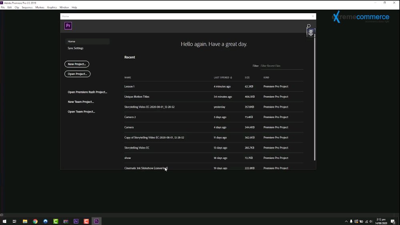Open the orange Camtasia recorder icon in taskbar
Viewport: 400px width, 225px height.
86,221
